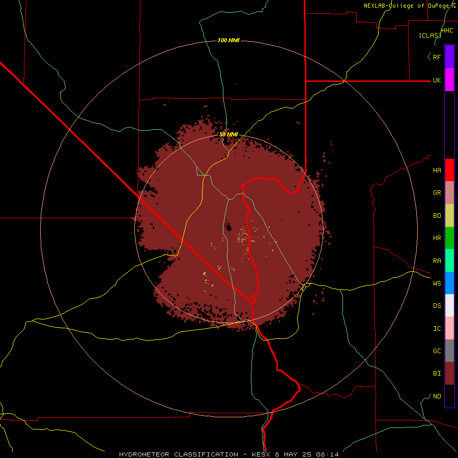Screen dimensions: 458x458
Task: Select the bright red HA legend swatch
Action: (449, 170)
